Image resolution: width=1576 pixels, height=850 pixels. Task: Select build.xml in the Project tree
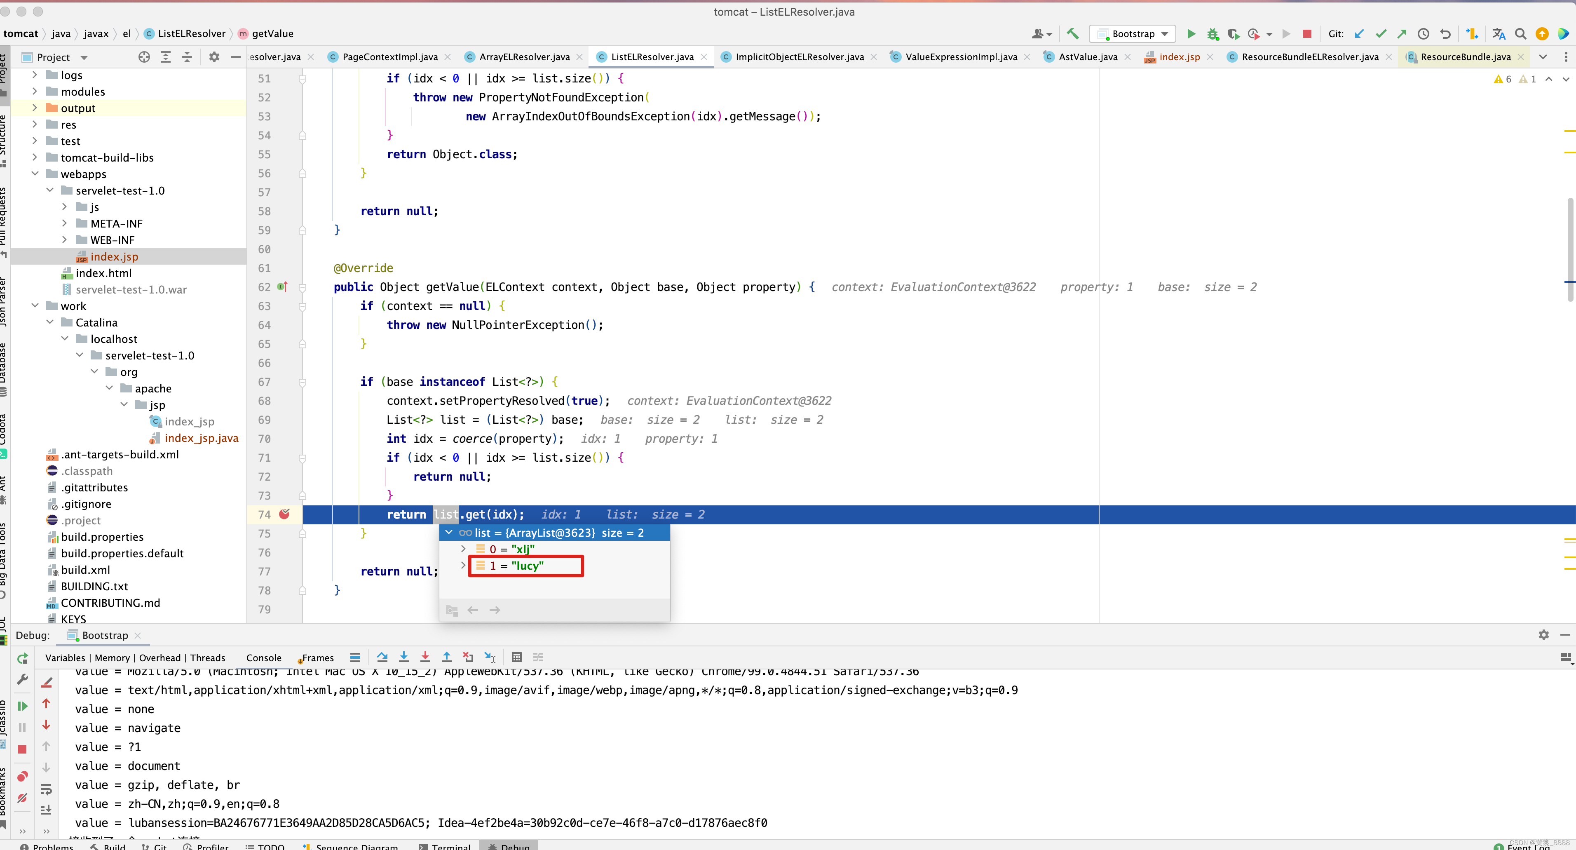click(x=85, y=570)
